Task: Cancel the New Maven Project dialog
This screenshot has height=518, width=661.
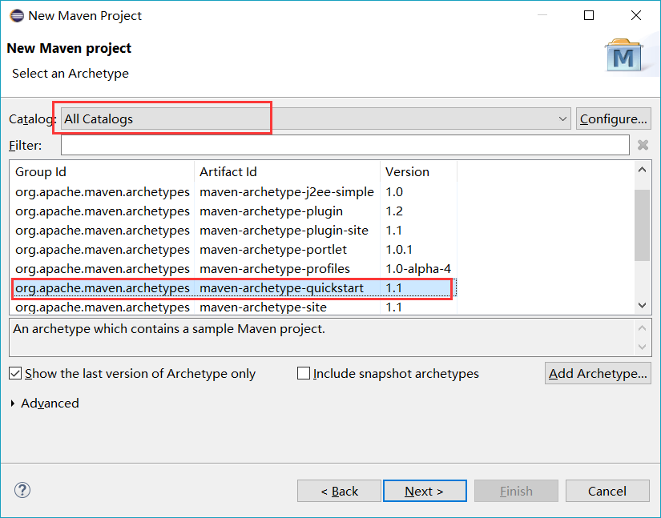Action: click(607, 491)
